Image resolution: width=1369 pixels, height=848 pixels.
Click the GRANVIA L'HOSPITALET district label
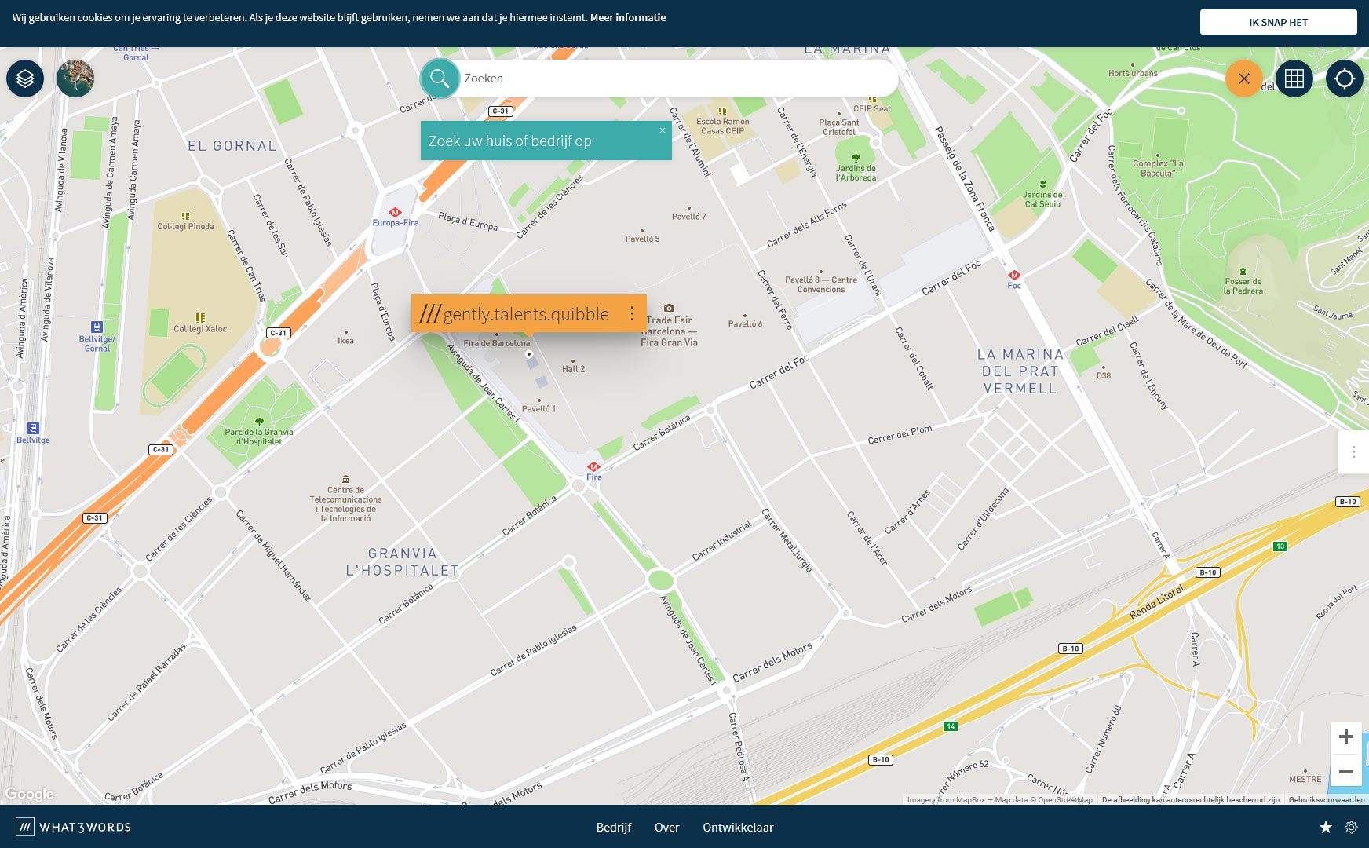pos(402,562)
